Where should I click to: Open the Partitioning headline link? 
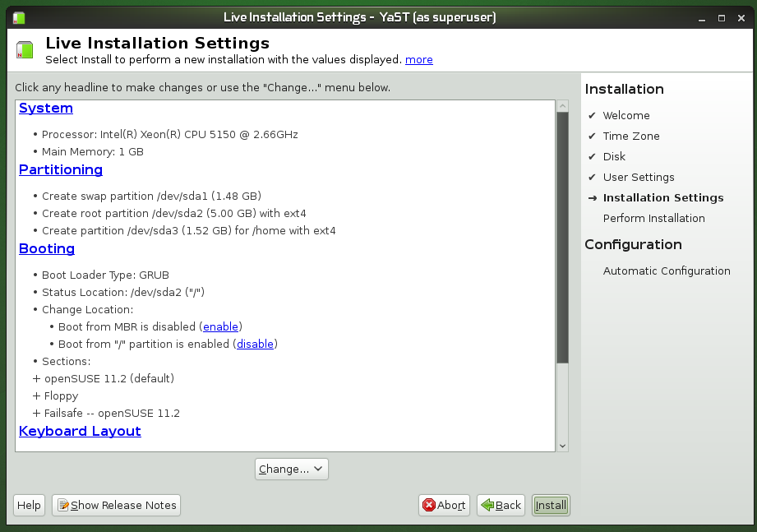(x=61, y=170)
